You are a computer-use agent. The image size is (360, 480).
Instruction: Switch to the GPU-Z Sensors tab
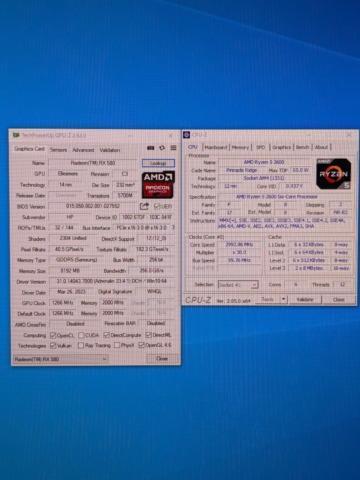(58, 150)
